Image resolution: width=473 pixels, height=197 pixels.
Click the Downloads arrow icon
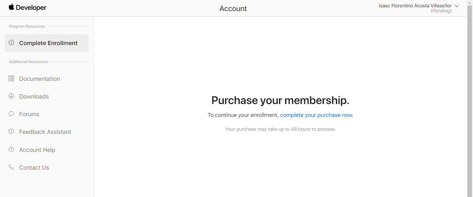11,96
